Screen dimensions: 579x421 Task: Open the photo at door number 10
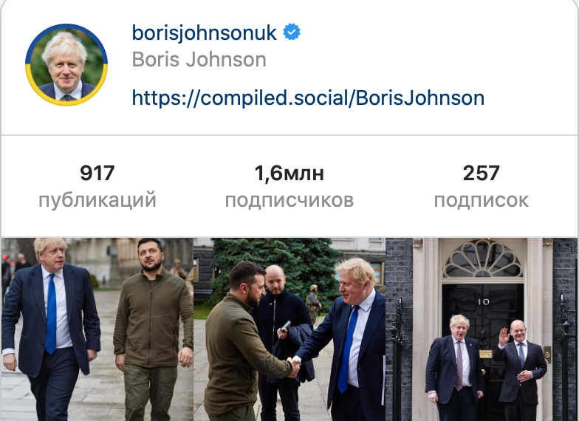[x=482, y=329]
